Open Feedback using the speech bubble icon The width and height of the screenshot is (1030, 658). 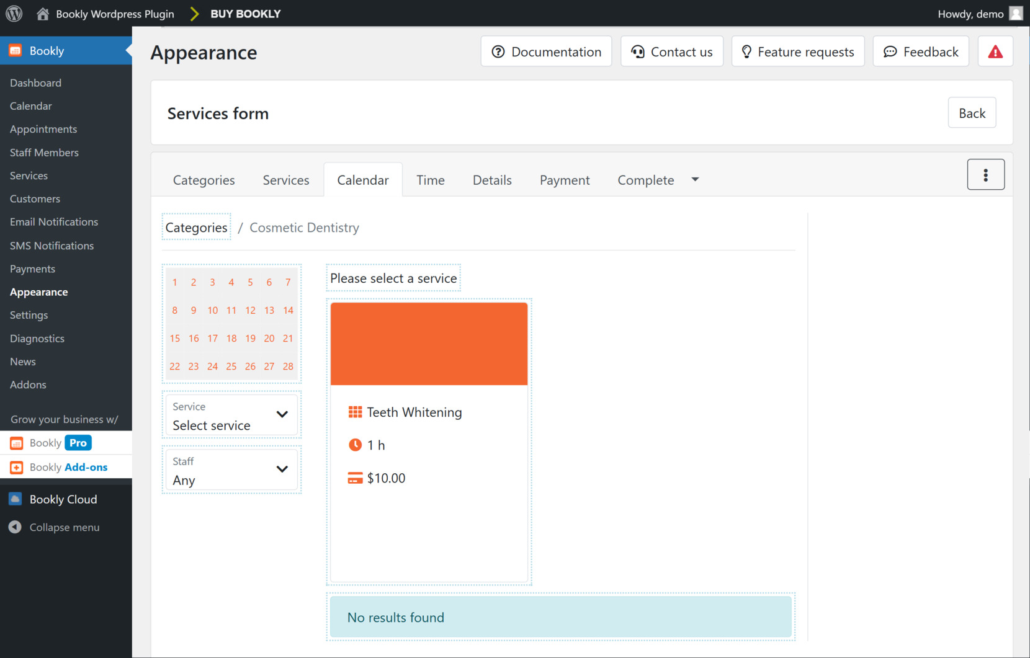pos(892,51)
